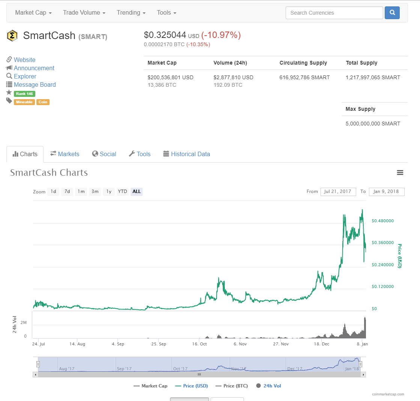
Task: Select the ALL zoom range
Action: [x=137, y=191]
